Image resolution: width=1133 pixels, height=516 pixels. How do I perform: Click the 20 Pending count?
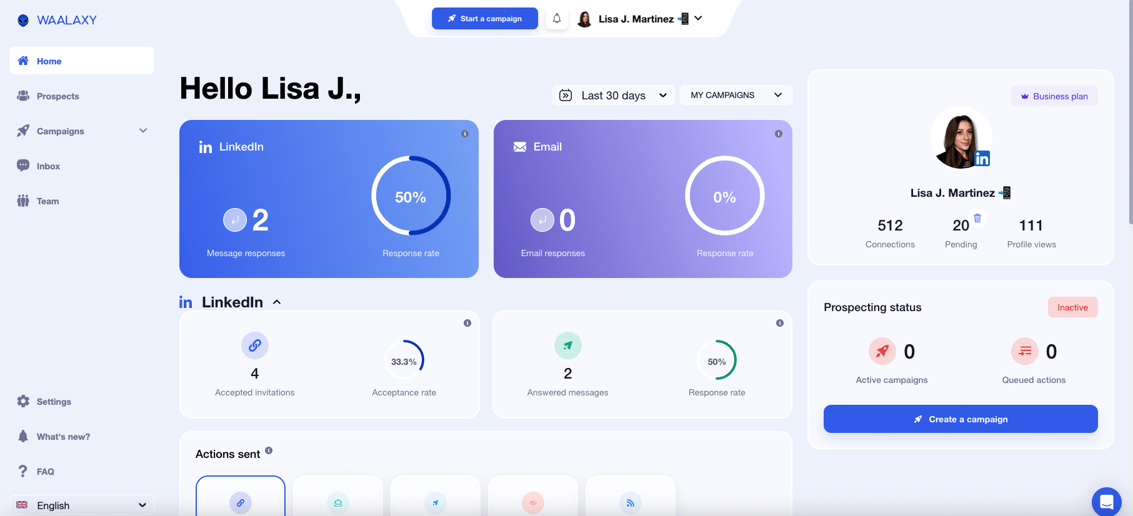961,226
